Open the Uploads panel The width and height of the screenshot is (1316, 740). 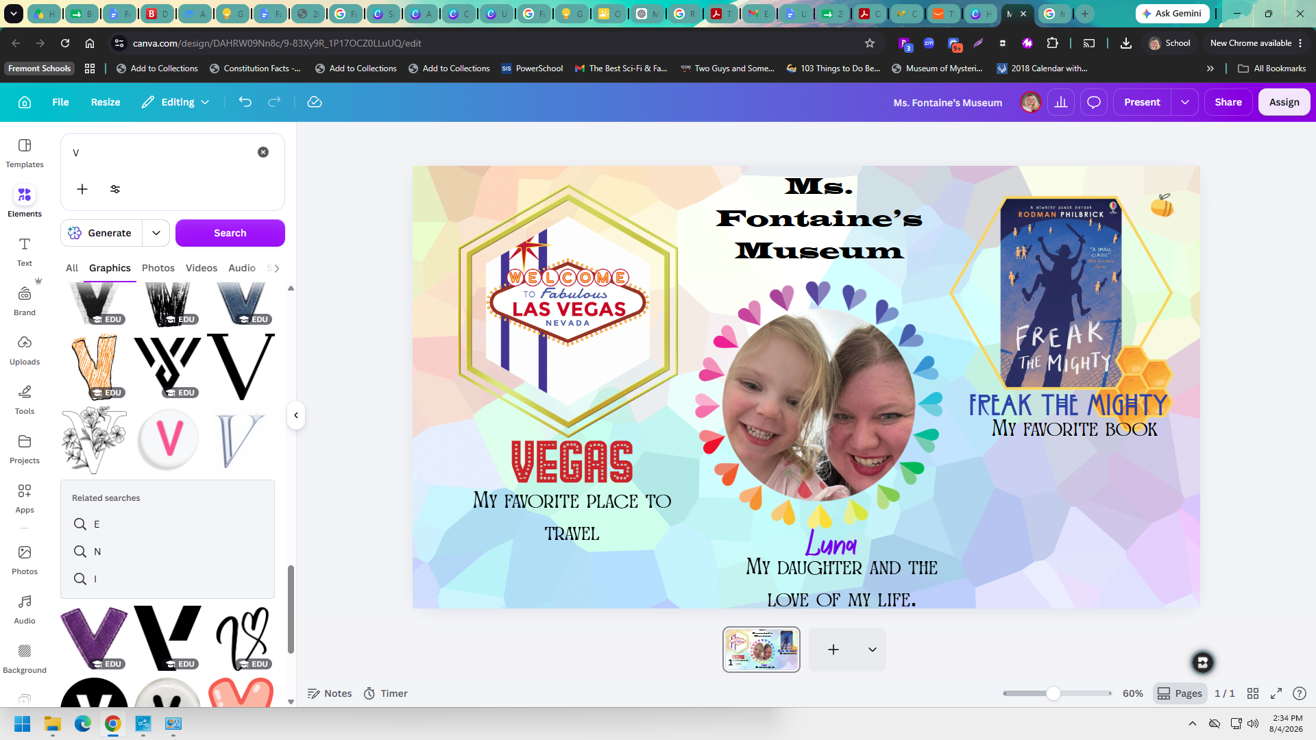click(x=25, y=350)
